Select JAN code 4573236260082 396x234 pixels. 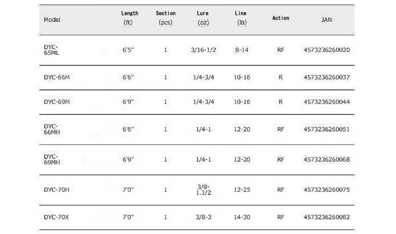click(x=327, y=217)
